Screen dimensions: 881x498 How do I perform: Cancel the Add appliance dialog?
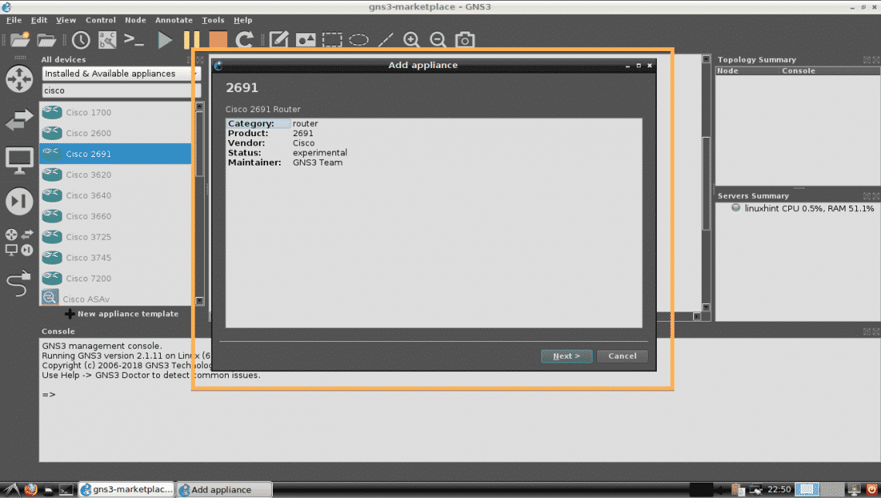tap(622, 356)
